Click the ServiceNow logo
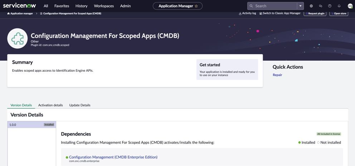This screenshot has height=166, width=355. coord(20,6)
